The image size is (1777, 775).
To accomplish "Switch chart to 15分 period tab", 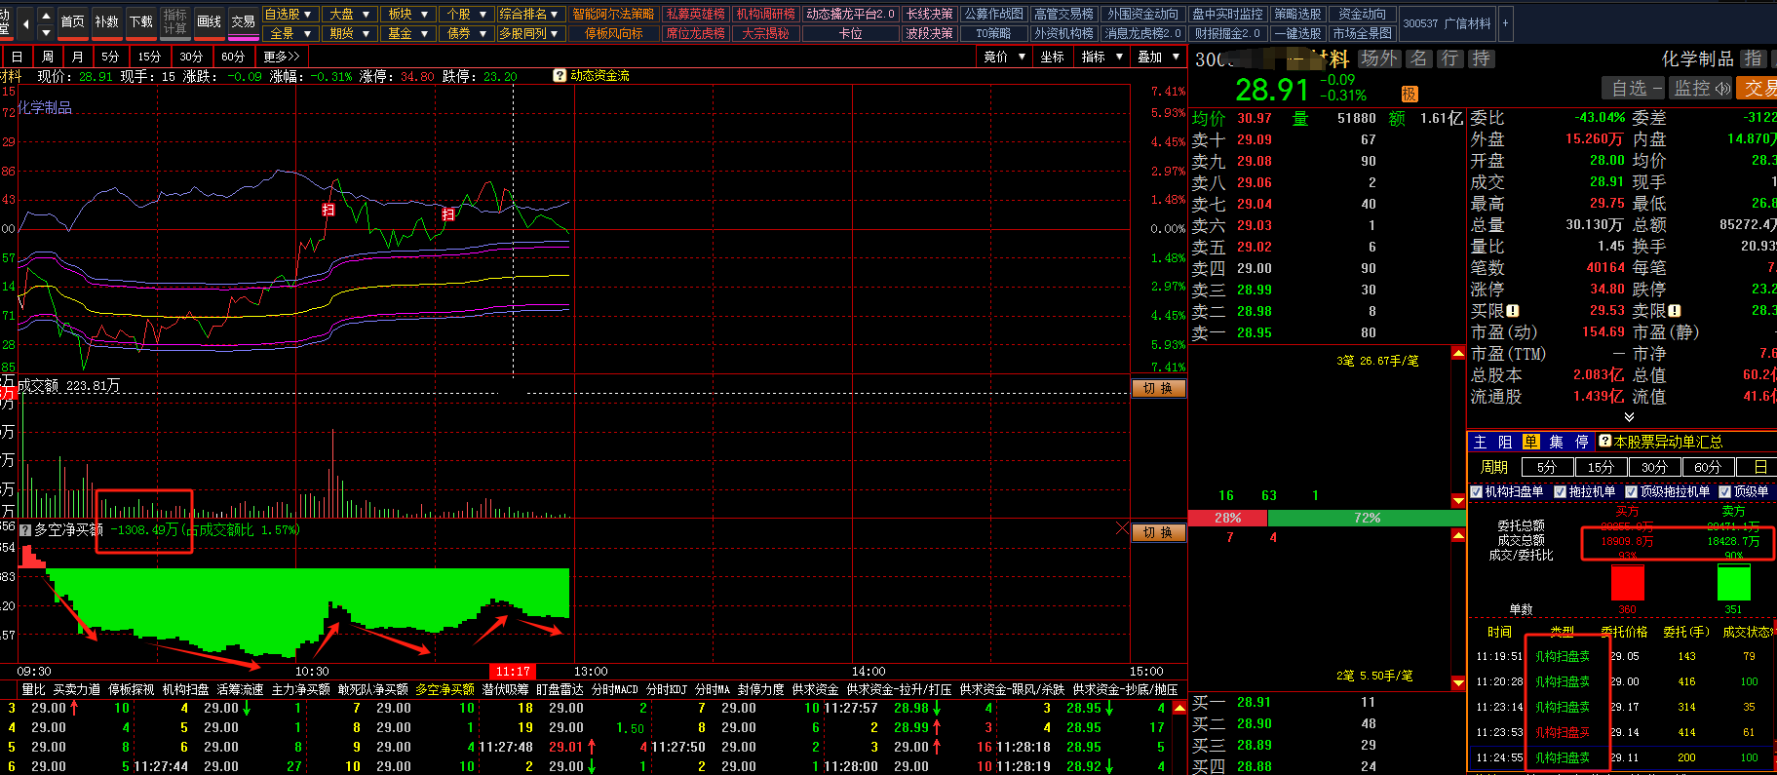I will [149, 57].
